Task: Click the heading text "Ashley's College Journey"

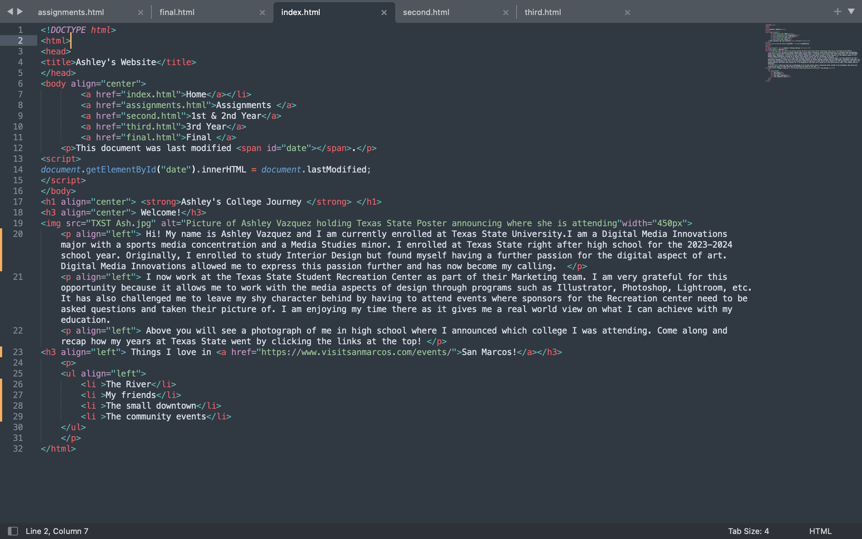Action: (x=241, y=202)
